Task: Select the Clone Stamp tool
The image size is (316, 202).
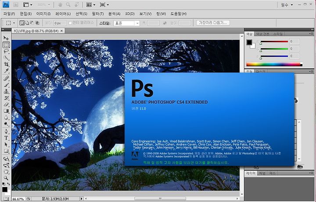Action: tap(6, 91)
